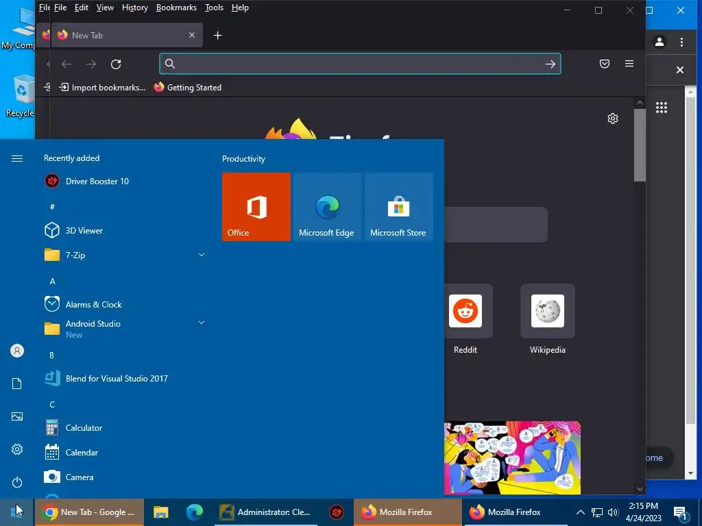Click the Microsoft Edge tile
This screenshot has height=526, width=702.
pyautogui.click(x=326, y=207)
